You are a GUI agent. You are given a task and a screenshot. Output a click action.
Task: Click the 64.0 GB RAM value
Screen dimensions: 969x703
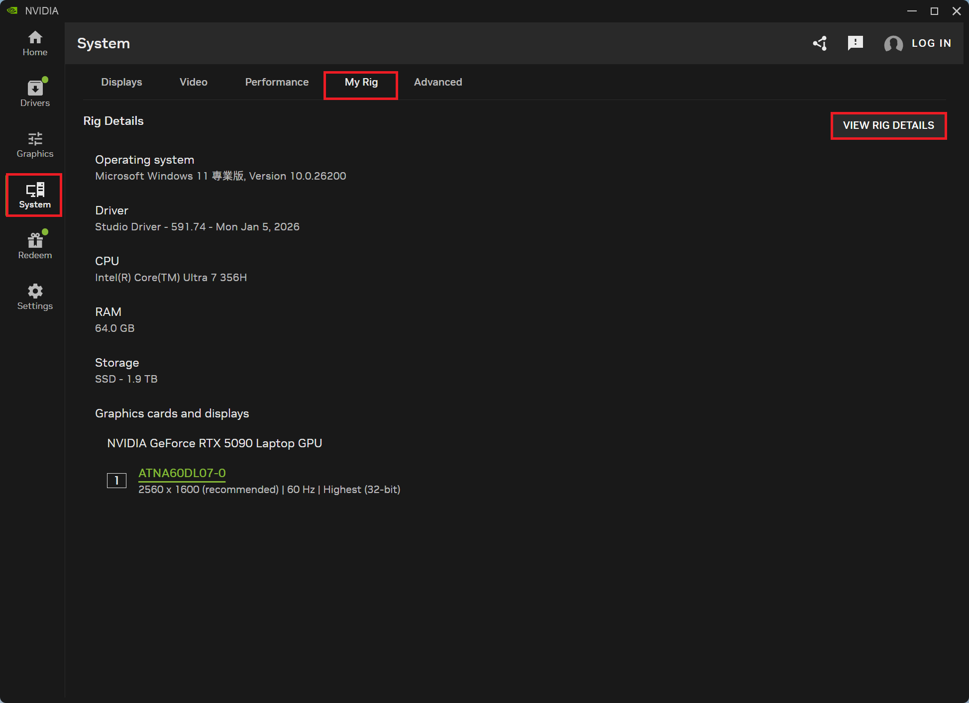[115, 328]
